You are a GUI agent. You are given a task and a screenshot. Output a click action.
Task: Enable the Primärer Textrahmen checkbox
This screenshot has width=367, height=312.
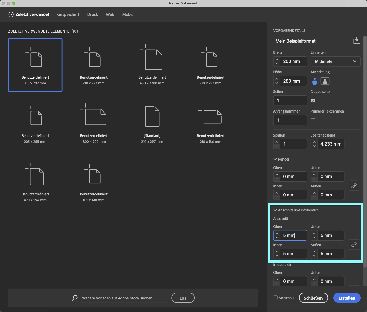313,120
